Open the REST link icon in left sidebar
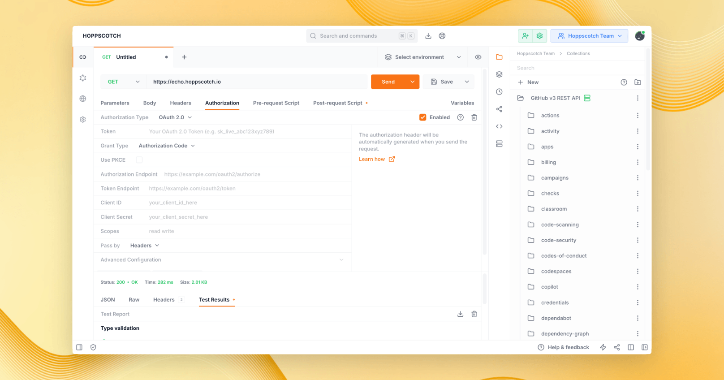Image resolution: width=724 pixels, height=380 pixels. pyautogui.click(x=83, y=57)
